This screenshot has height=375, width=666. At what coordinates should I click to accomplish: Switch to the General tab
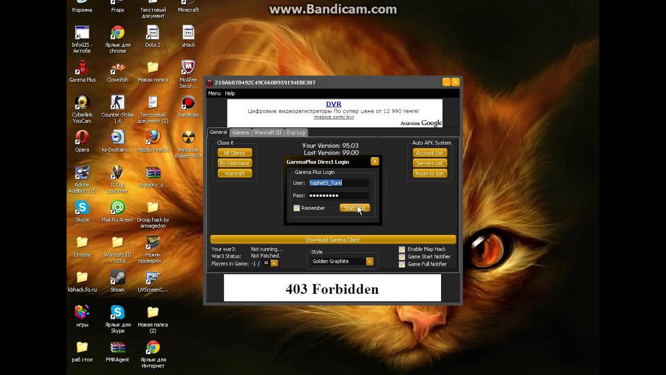218,132
